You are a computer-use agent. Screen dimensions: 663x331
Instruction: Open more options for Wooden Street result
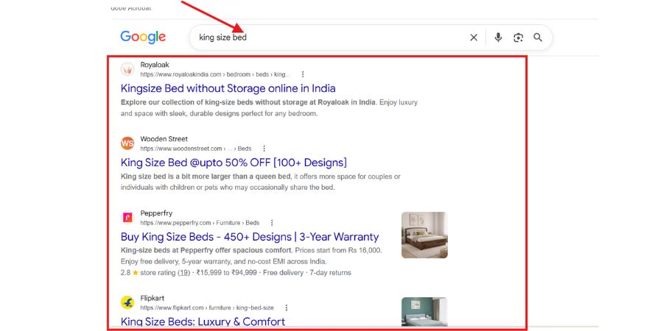click(x=264, y=149)
